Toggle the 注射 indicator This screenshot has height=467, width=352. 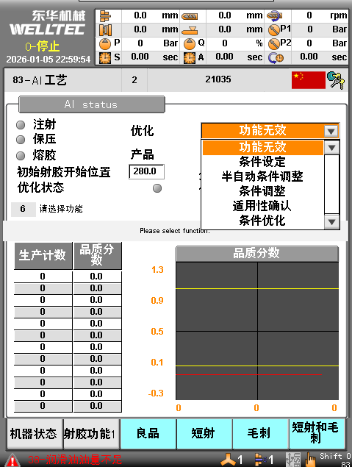coord(21,125)
